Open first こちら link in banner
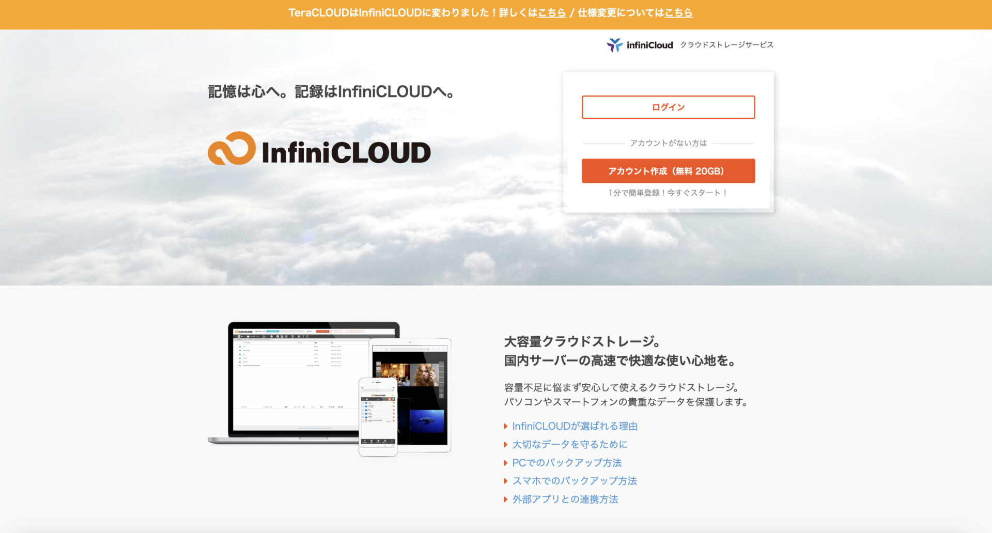Viewport: 992px width, 533px height. 552,12
